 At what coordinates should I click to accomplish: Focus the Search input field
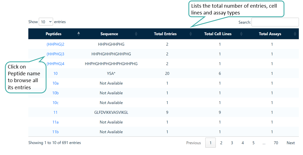tap(275, 22)
